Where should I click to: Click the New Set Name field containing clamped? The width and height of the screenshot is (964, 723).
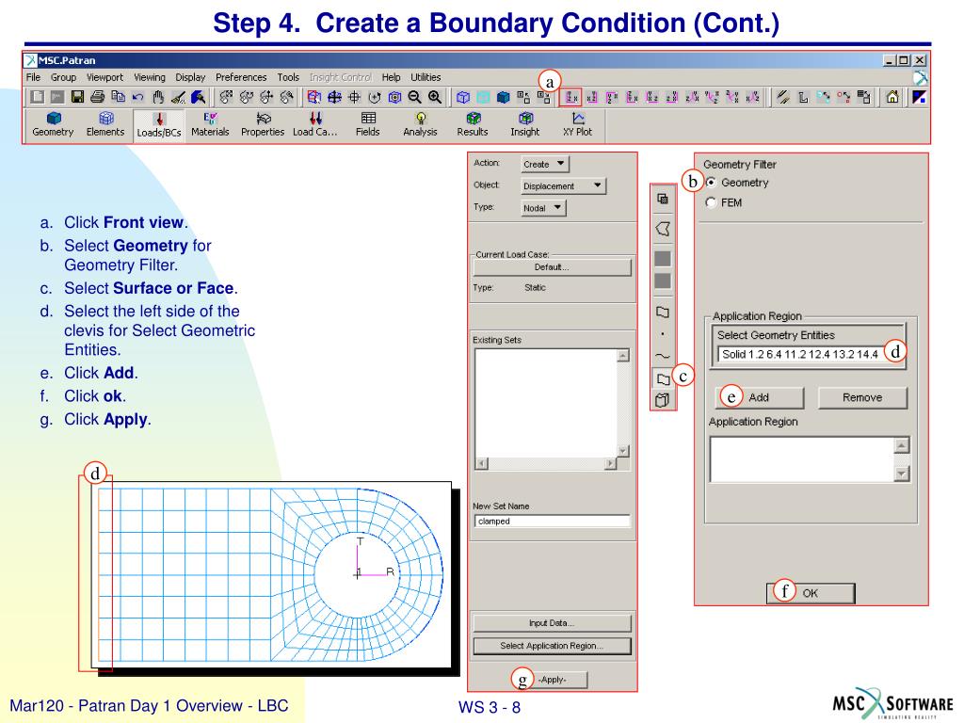[x=552, y=521]
